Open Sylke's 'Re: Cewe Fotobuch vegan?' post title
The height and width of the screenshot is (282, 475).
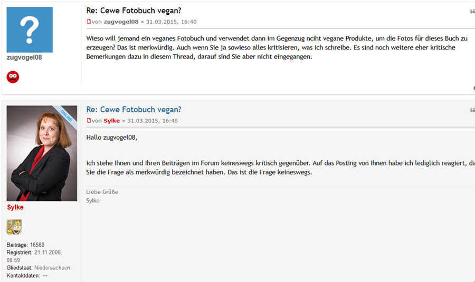tap(134, 110)
